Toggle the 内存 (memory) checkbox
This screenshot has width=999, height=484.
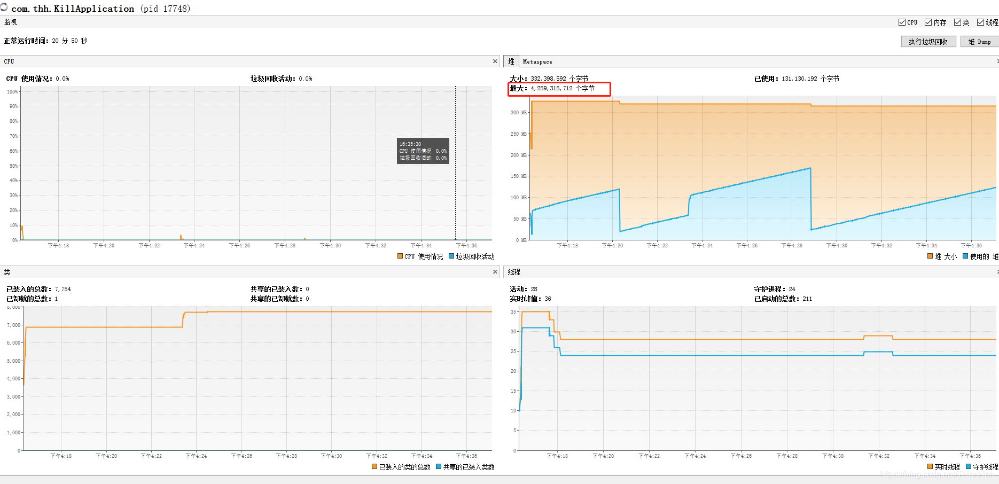(928, 22)
